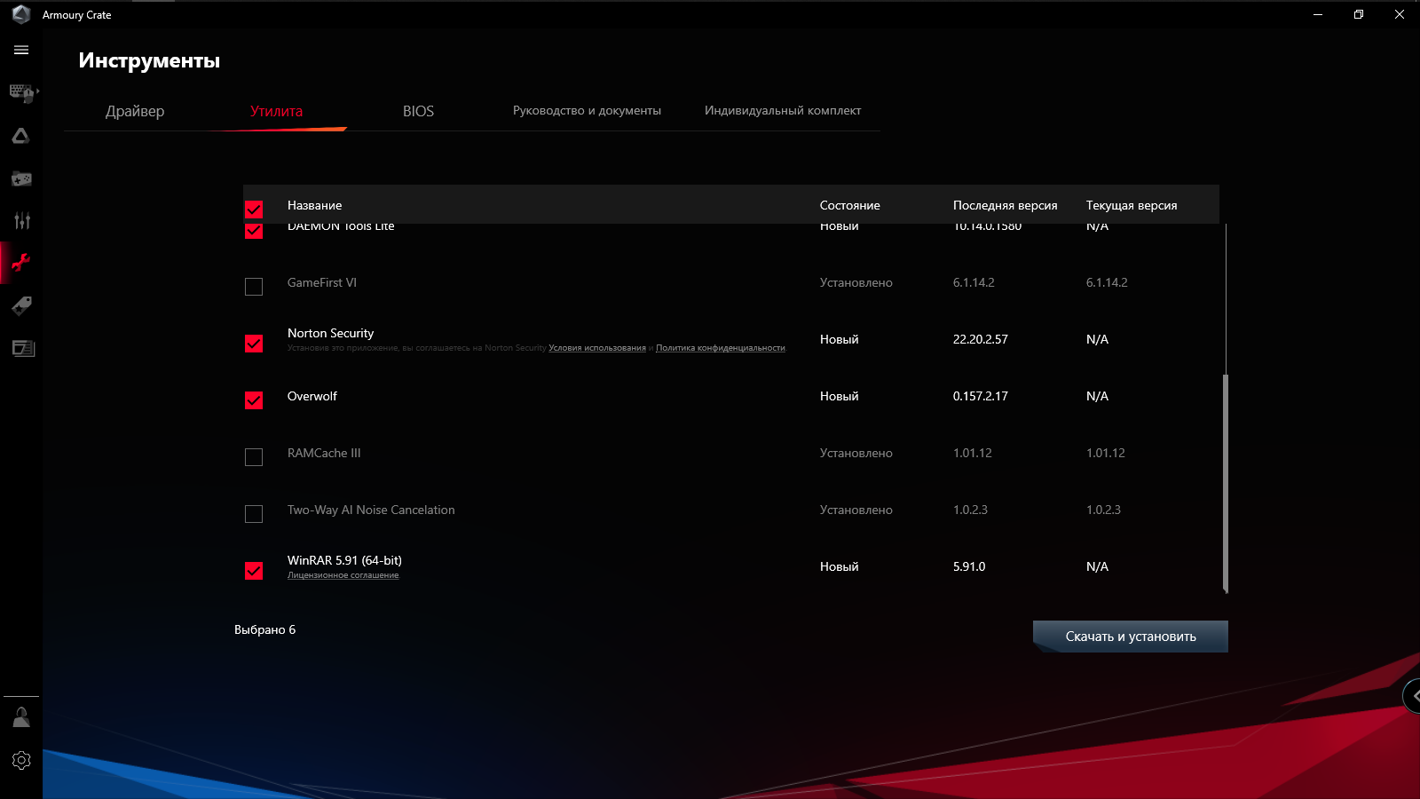1420x799 pixels.
Task: Click the Новый status in WinRAR row
Action: [x=840, y=566]
